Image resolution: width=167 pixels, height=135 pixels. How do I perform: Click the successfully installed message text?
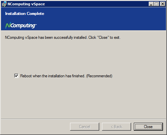click(63, 37)
